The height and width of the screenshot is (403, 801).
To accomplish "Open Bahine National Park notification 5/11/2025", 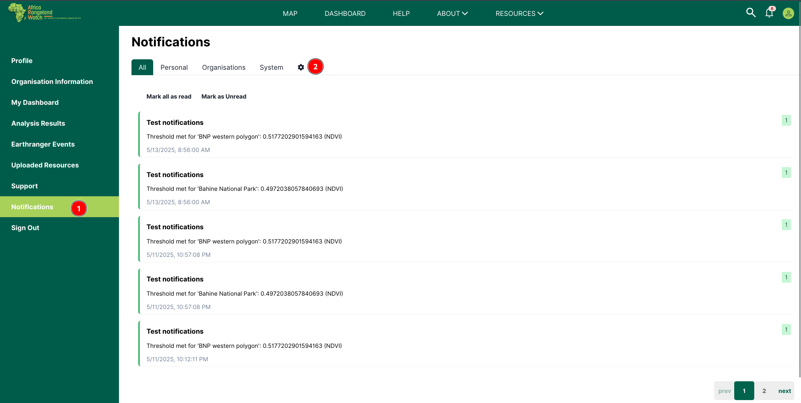I will (466, 291).
